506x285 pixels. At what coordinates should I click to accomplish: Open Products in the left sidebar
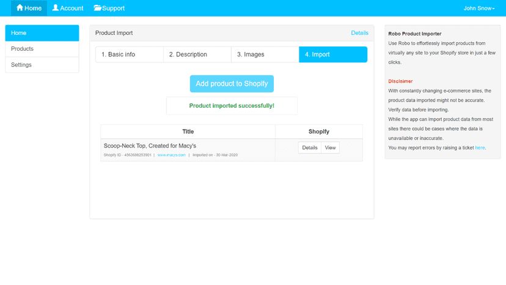click(x=42, y=49)
